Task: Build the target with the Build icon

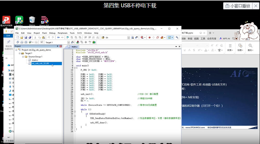Action: tap(22, 42)
